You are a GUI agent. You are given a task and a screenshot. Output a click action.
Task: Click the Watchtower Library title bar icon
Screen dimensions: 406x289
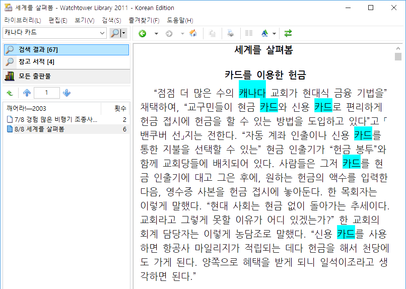tap(8, 8)
